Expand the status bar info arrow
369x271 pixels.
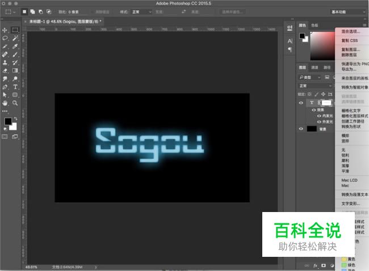pyautogui.click(x=96, y=267)
